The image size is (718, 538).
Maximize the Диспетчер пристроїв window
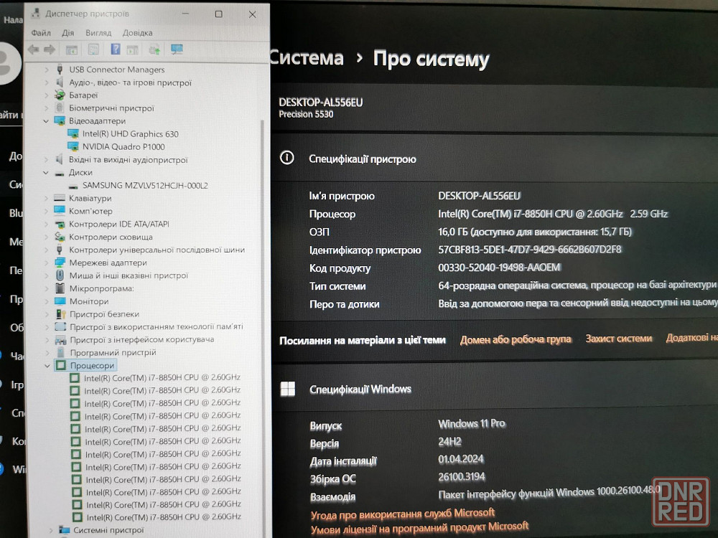tap(219, 14)
